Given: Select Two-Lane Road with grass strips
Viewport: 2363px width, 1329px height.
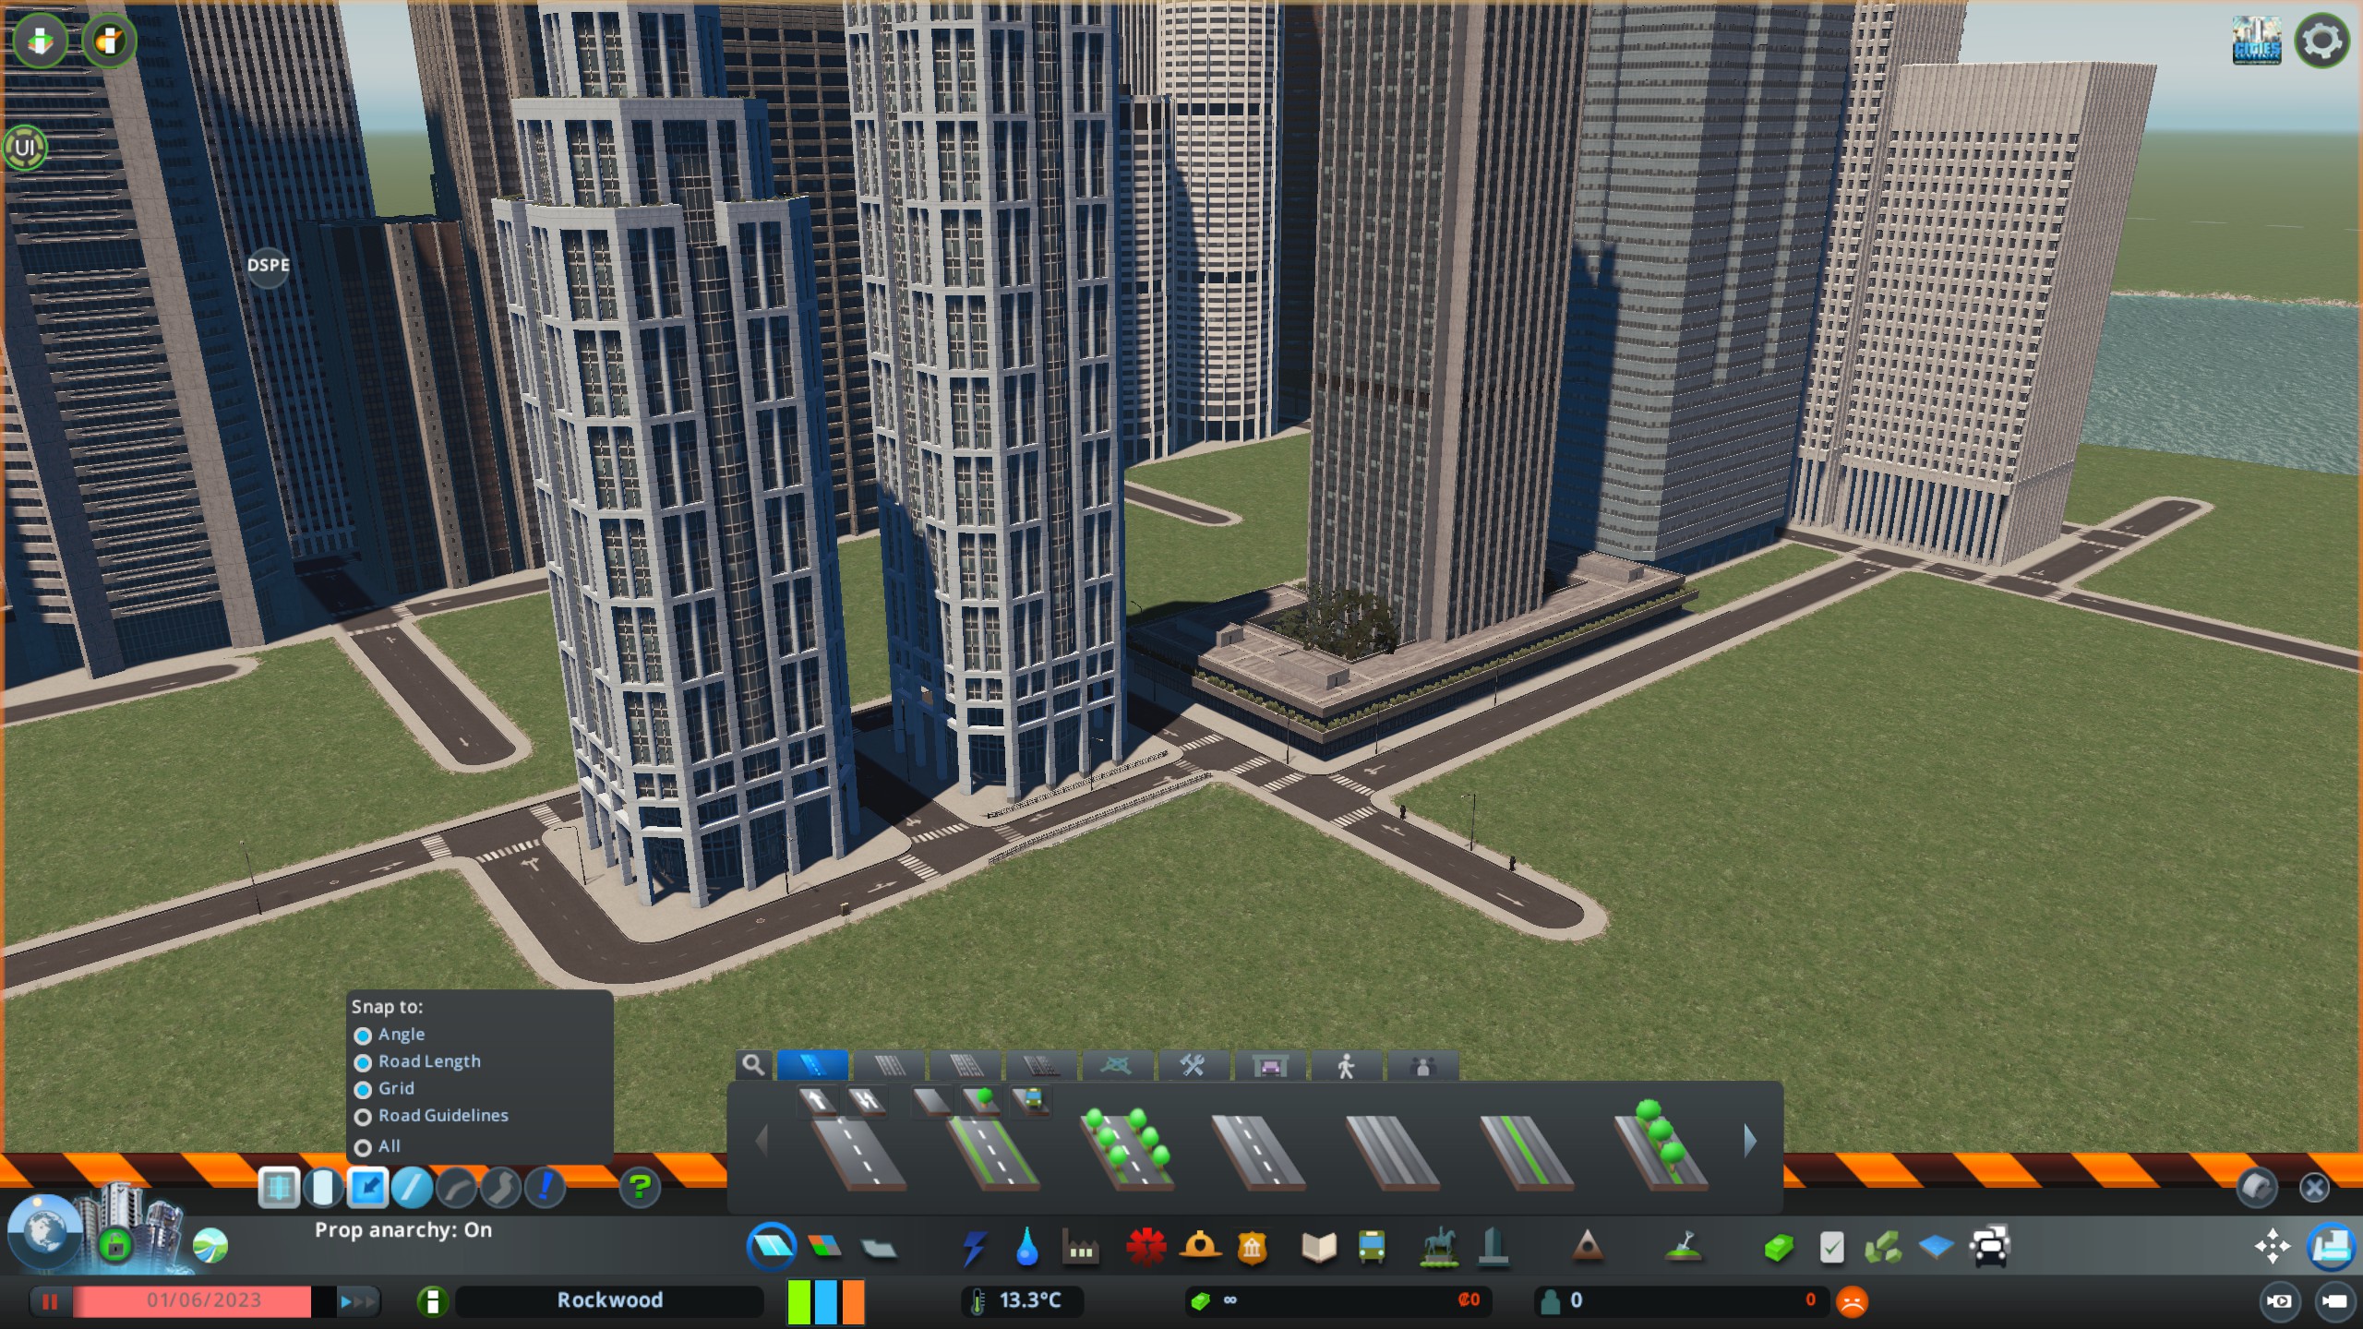Looking at the screenshot, I should point(994,1152).
